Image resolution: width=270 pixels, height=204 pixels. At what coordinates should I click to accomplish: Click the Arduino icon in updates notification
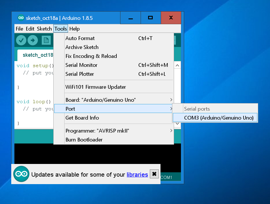pyautogui.click(x=21, y=174)
